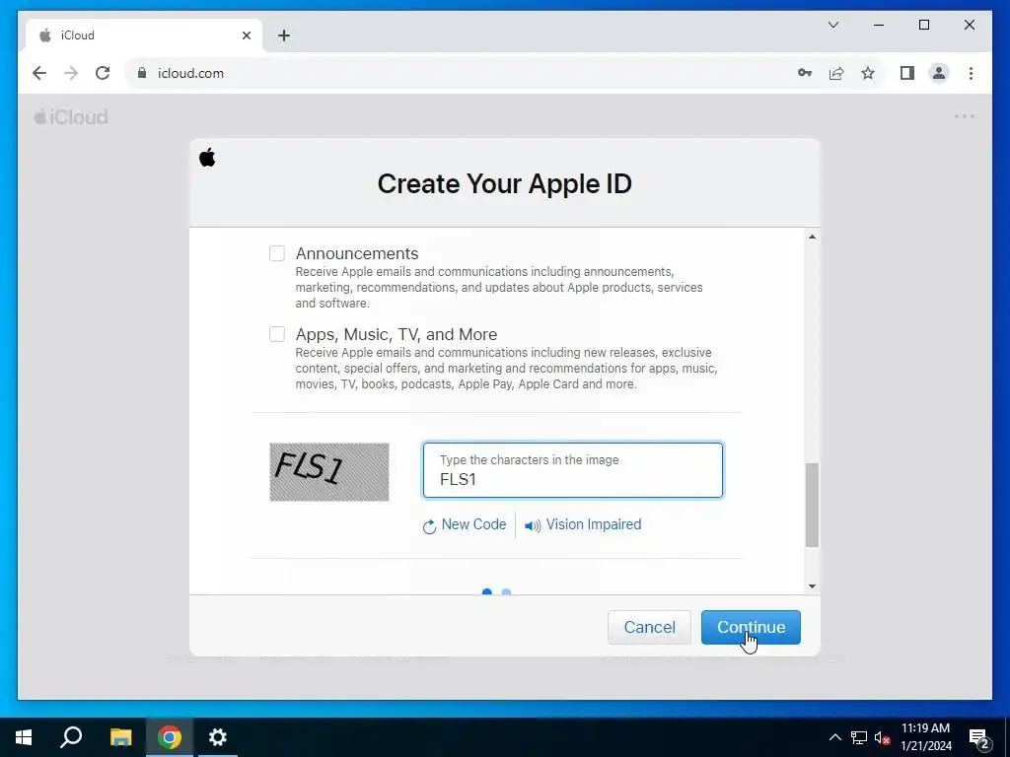The image size is (1010, 757).
Task: Enable the Apps, Music, TV, and More checkbox
Action: pos(277,334)
